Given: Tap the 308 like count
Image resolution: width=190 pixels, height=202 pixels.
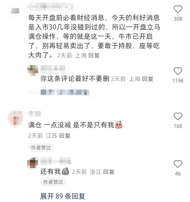Looking at the screenshot, I should click(x=178, y=19).
